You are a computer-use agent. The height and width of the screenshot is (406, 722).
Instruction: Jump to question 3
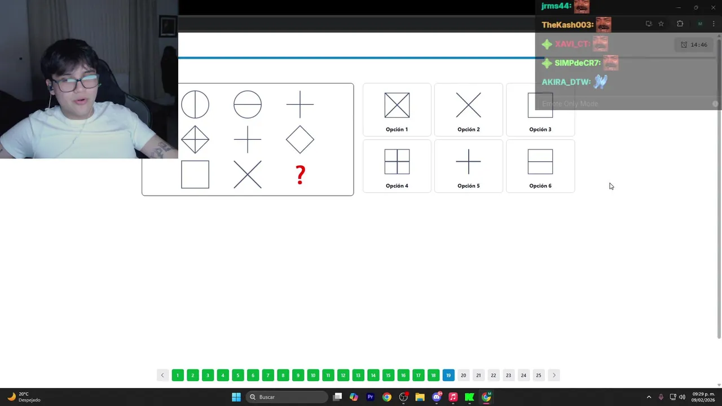208,375
